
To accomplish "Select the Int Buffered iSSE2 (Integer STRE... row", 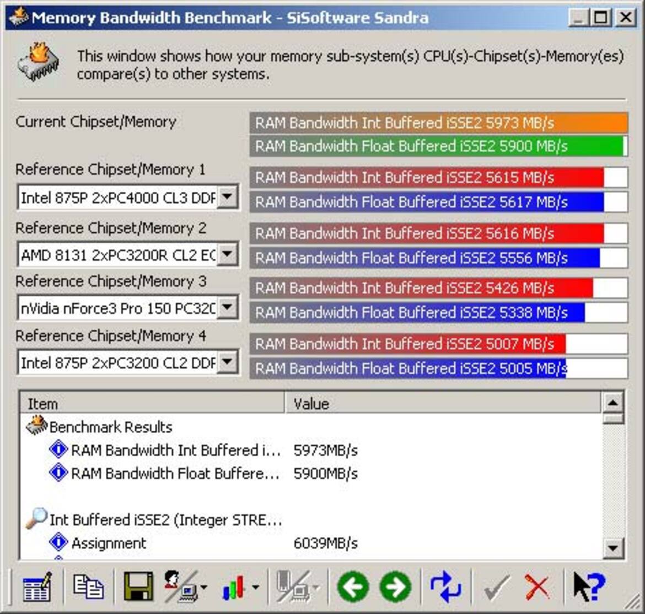I will pos(310,519).
